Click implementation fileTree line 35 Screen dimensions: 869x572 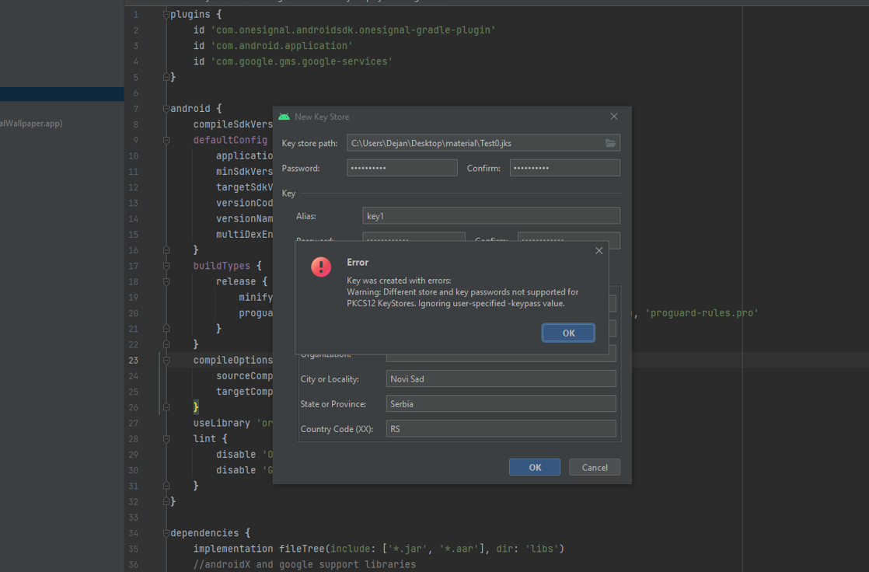pyautogui.click(x=379, y=549)
